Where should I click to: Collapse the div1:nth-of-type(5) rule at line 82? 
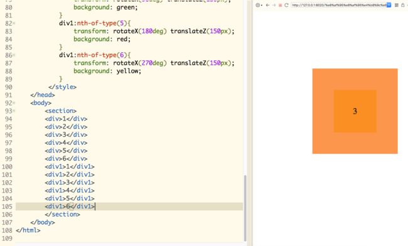click(x=14, y=23)
